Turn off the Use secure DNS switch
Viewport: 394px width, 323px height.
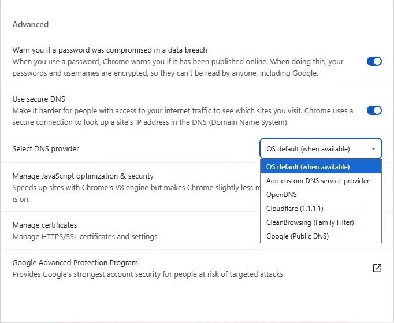374,110
